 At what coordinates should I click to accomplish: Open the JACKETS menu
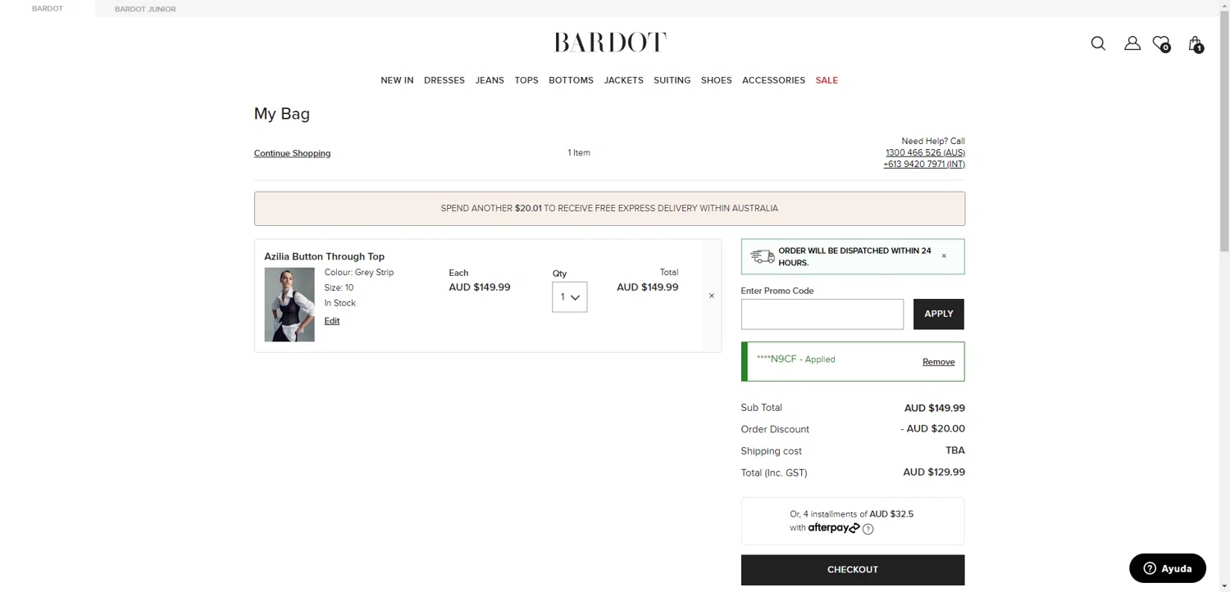623,80
